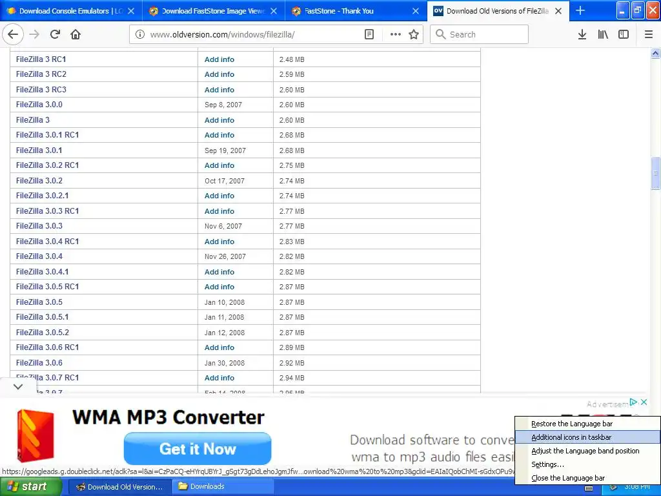This screenshot has height=496, width=661.
Task: Click the WMA MP3 Converter headline
Action: click(168, 418)
